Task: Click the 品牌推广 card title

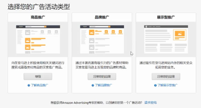Action: tap(102, 17)
